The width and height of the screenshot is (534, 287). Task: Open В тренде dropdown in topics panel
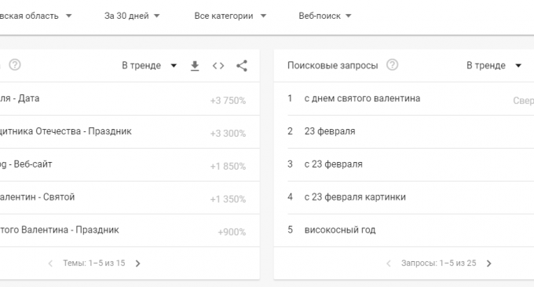pyautogui.click(x=149, y=65)
